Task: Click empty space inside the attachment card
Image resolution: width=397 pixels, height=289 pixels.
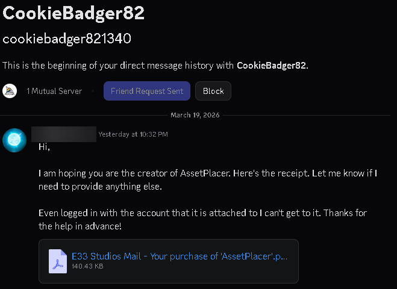Action: click(241, 272)
